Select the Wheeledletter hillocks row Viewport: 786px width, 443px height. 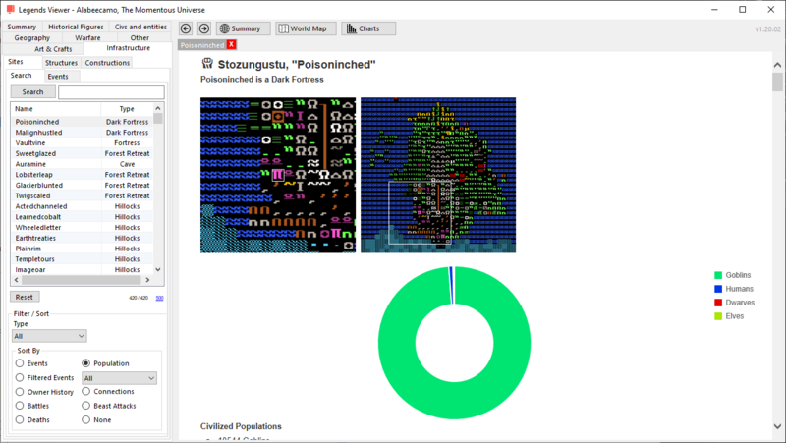click(82, 227)
